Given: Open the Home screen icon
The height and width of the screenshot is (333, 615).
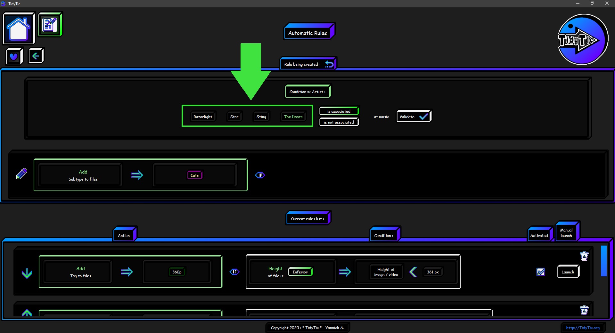Looking at the screenshot, I should click(x=19, y=28).
